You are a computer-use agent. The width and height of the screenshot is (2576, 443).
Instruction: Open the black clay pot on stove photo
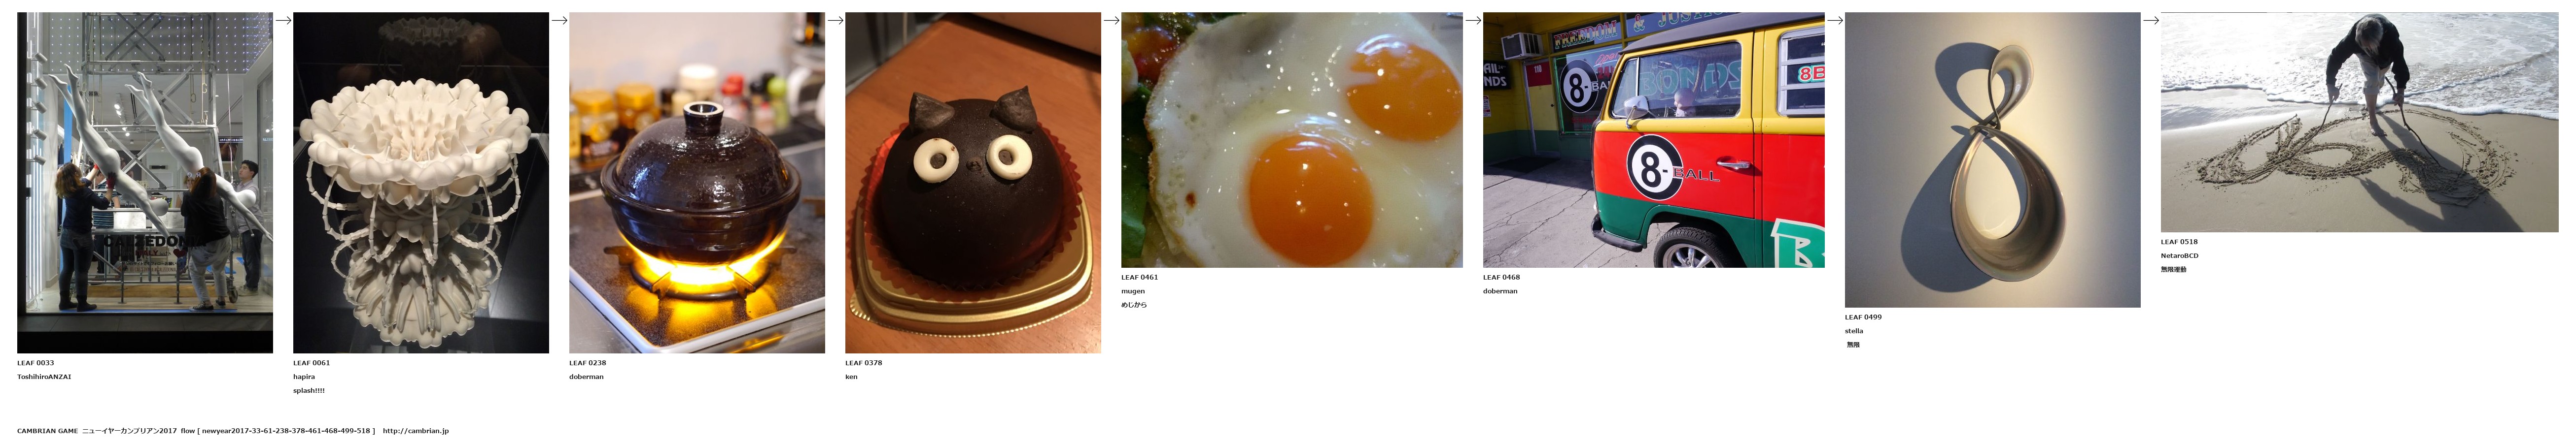[x=697, y=183]
